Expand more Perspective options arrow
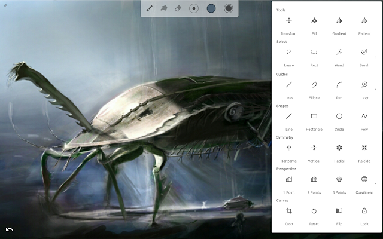This screenshot has width=383, height=239. point(375,183)
